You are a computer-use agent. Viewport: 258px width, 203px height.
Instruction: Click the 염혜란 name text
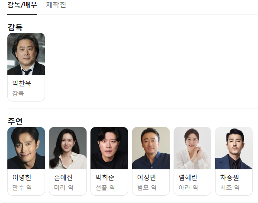(188, 178)
